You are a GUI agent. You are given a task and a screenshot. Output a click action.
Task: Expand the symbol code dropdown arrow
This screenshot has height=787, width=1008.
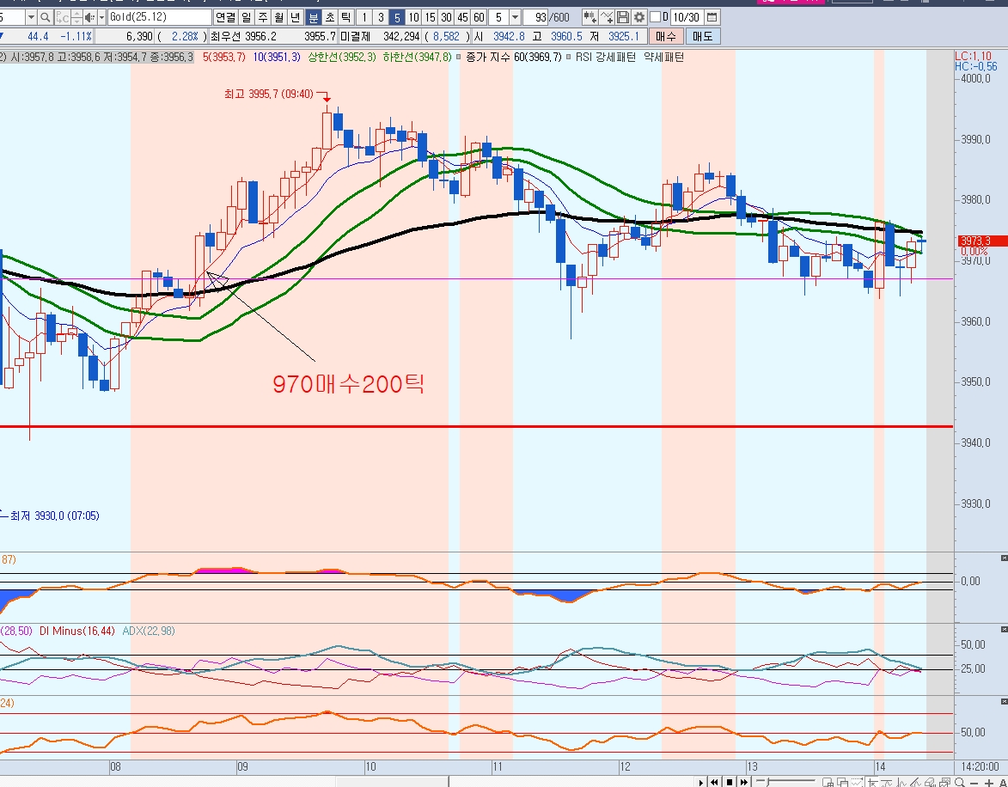coord(31,17)
